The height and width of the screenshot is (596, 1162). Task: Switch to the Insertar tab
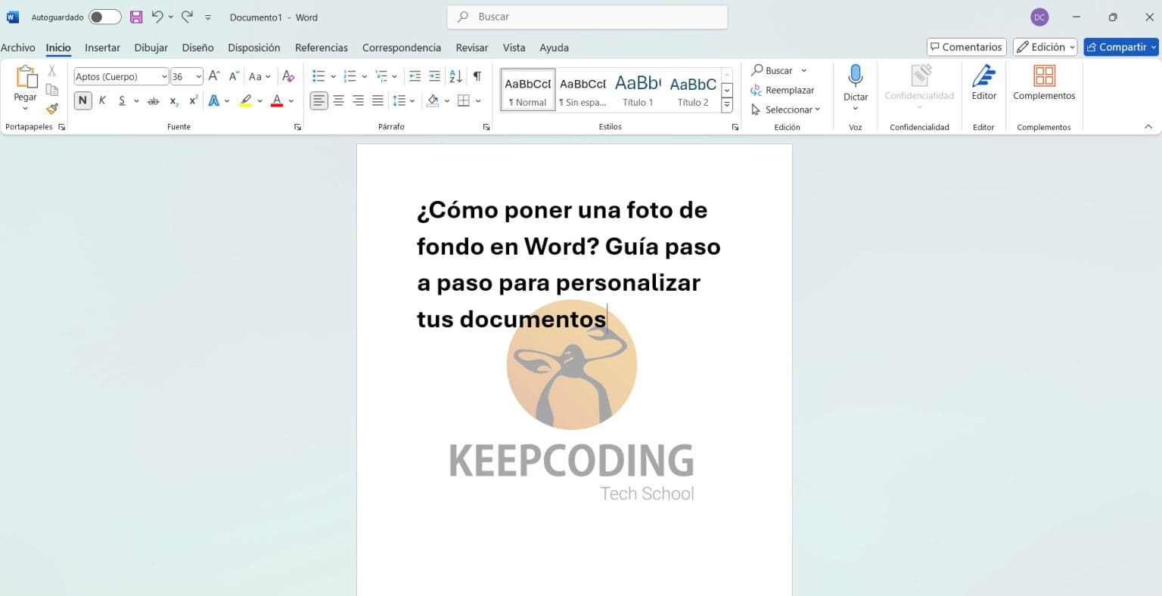[x=102, y=47]
